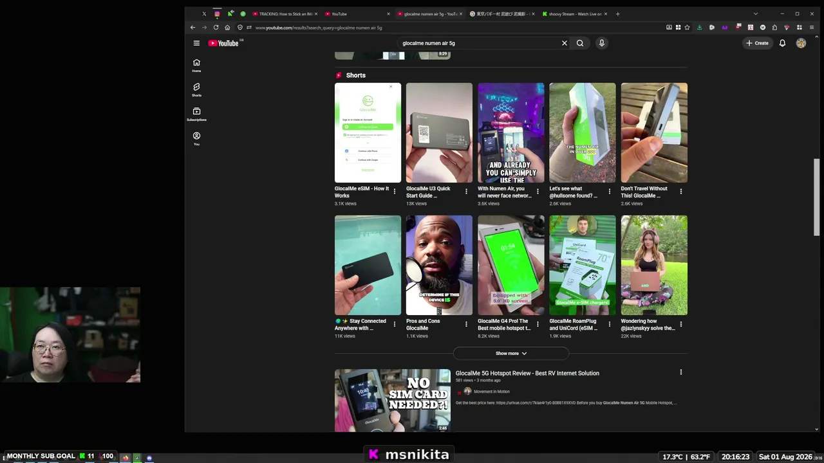Play the GlocalMe eSIM How It Works short

[368, 132]
